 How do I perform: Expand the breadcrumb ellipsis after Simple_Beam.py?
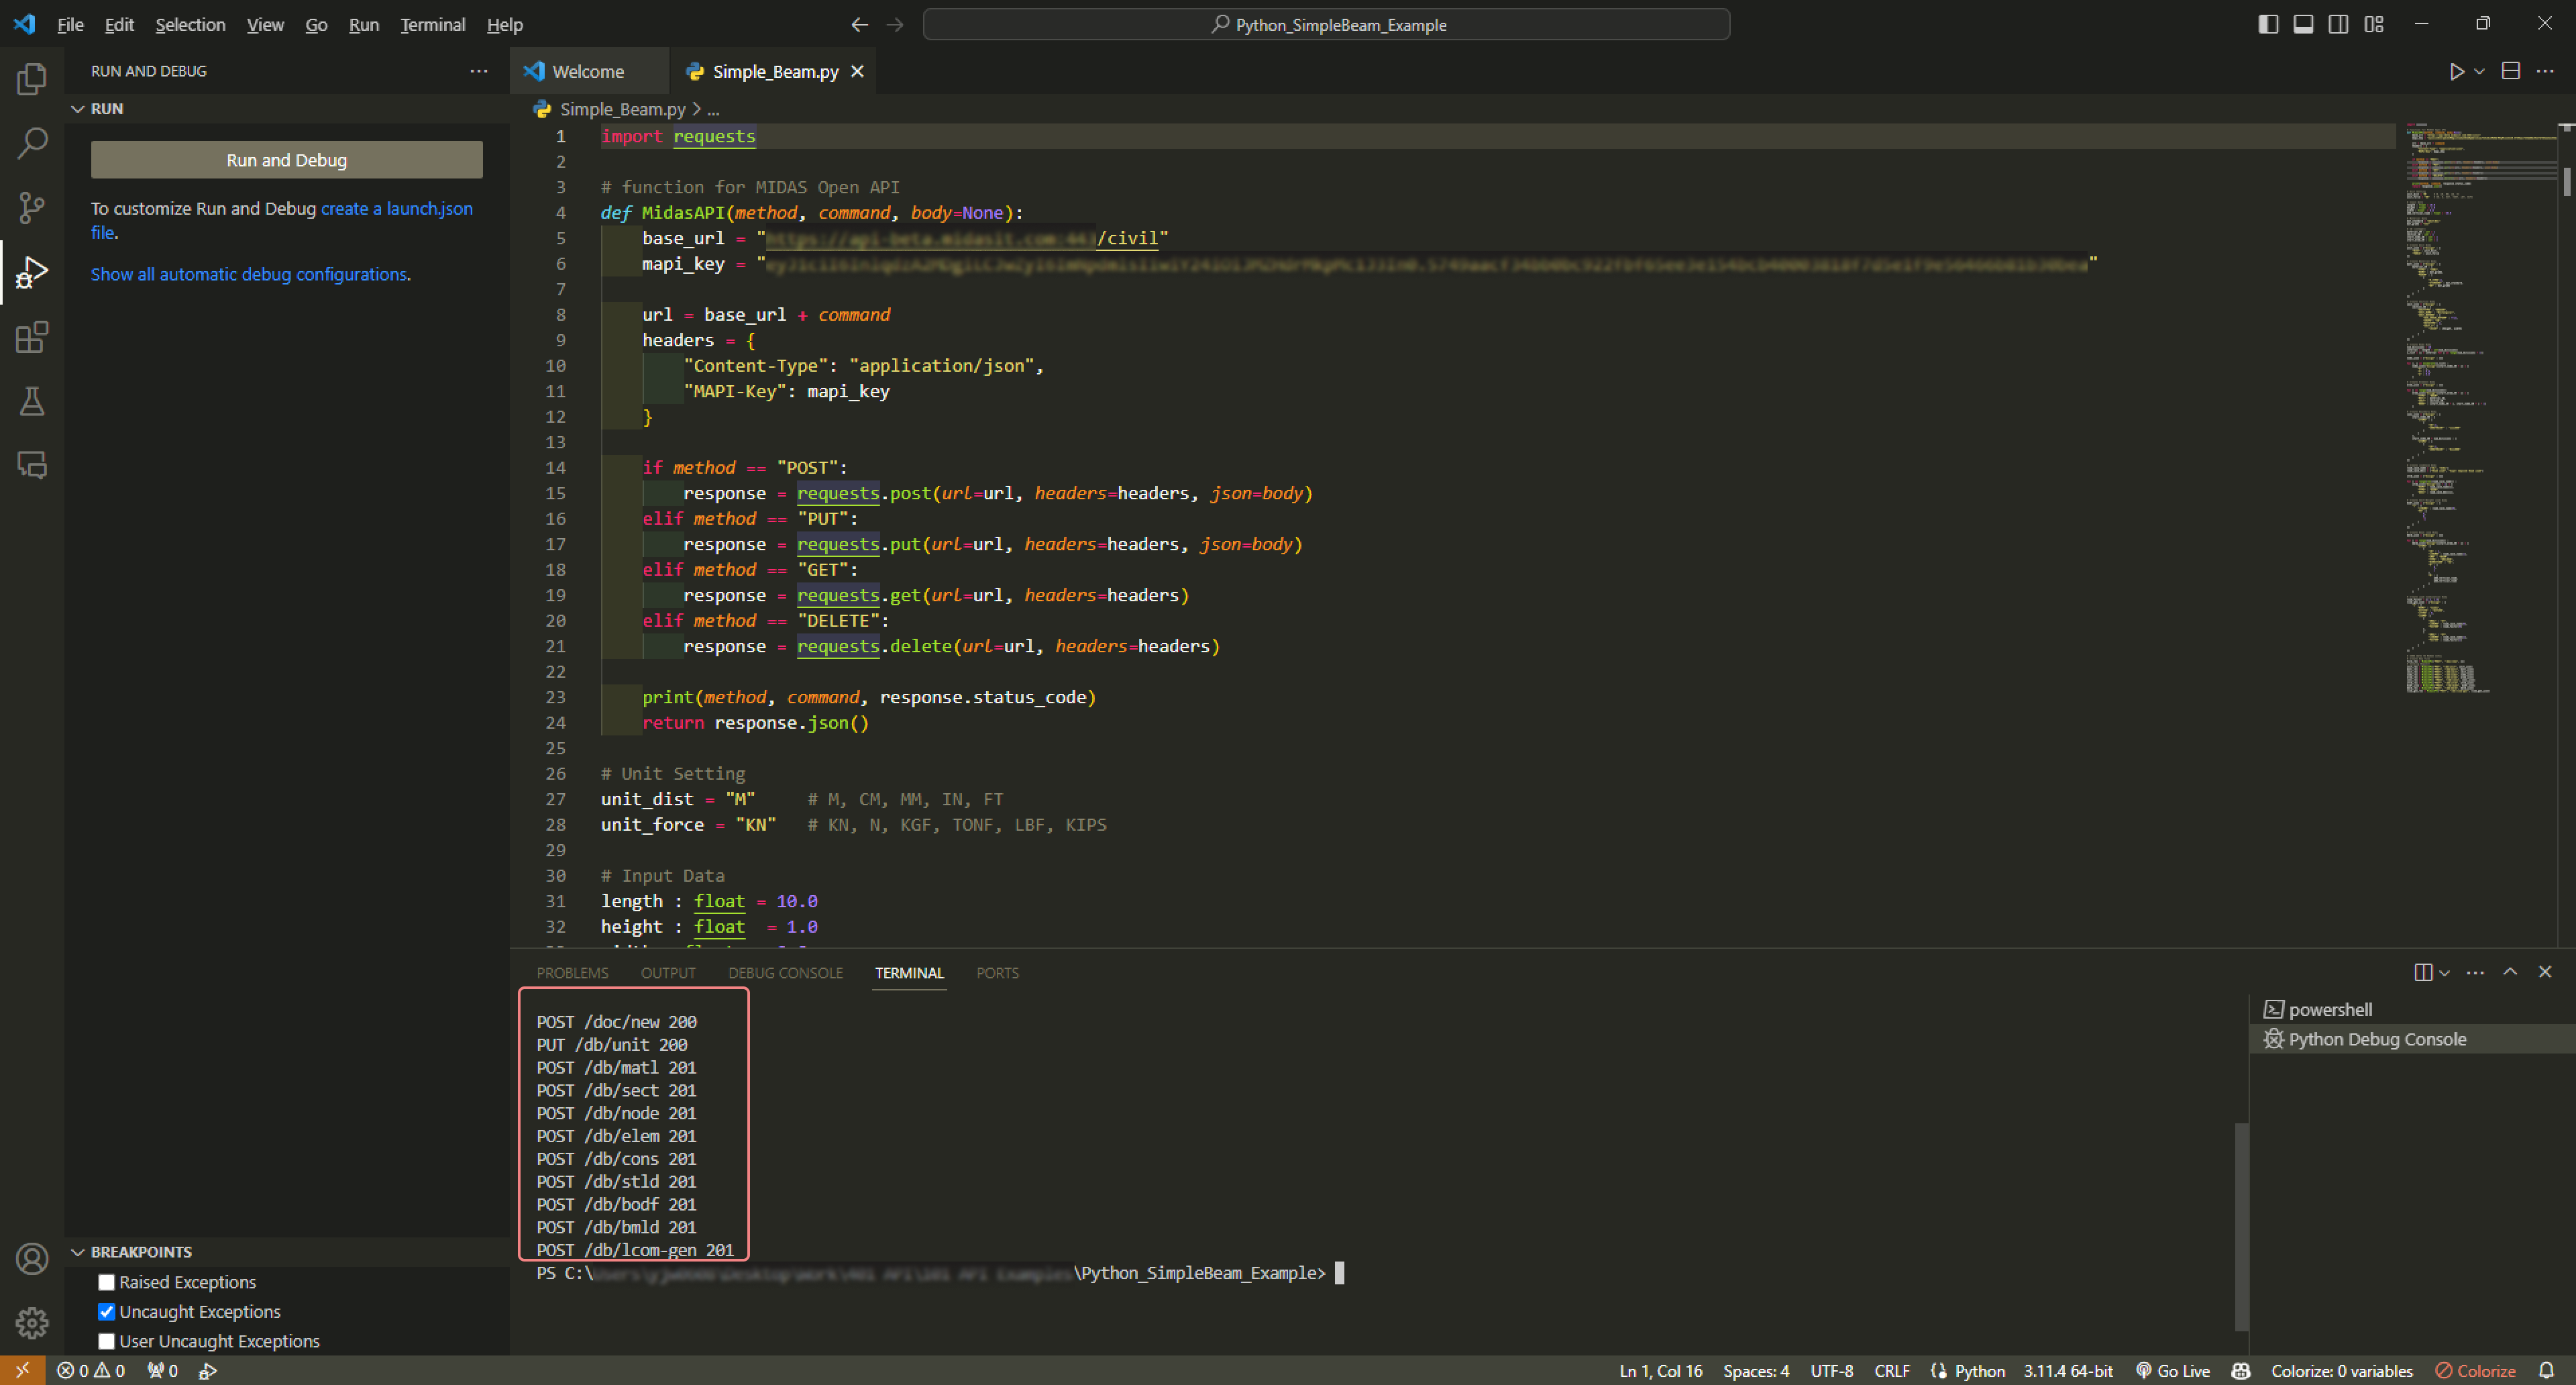tap(713, 109)
